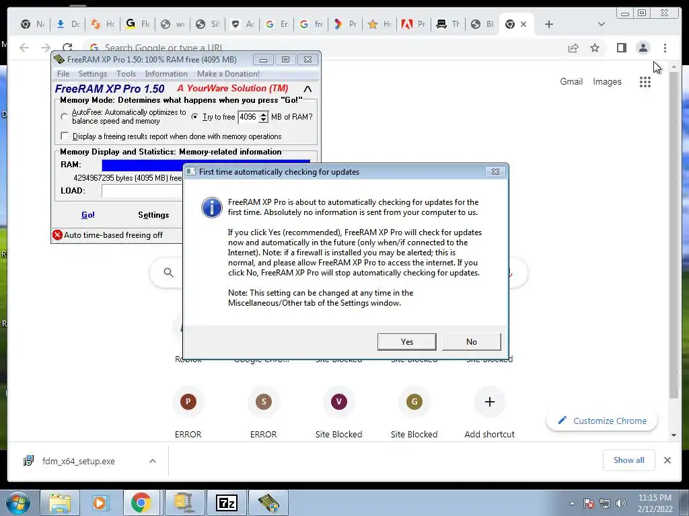The height and width of the screenshot is (516, 689).
Task: Click the Chrome back arrow
Action: point(24,48)
